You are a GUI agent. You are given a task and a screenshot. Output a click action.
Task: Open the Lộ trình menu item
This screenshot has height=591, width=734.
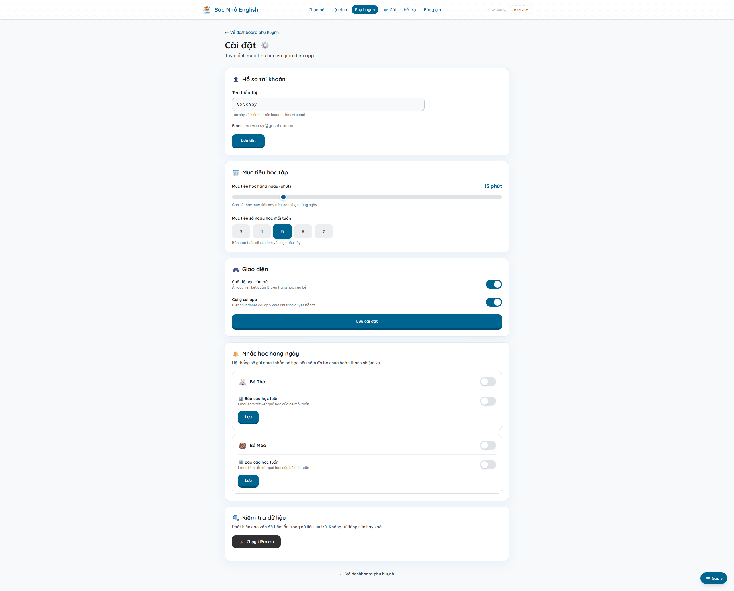pos(339,10)
